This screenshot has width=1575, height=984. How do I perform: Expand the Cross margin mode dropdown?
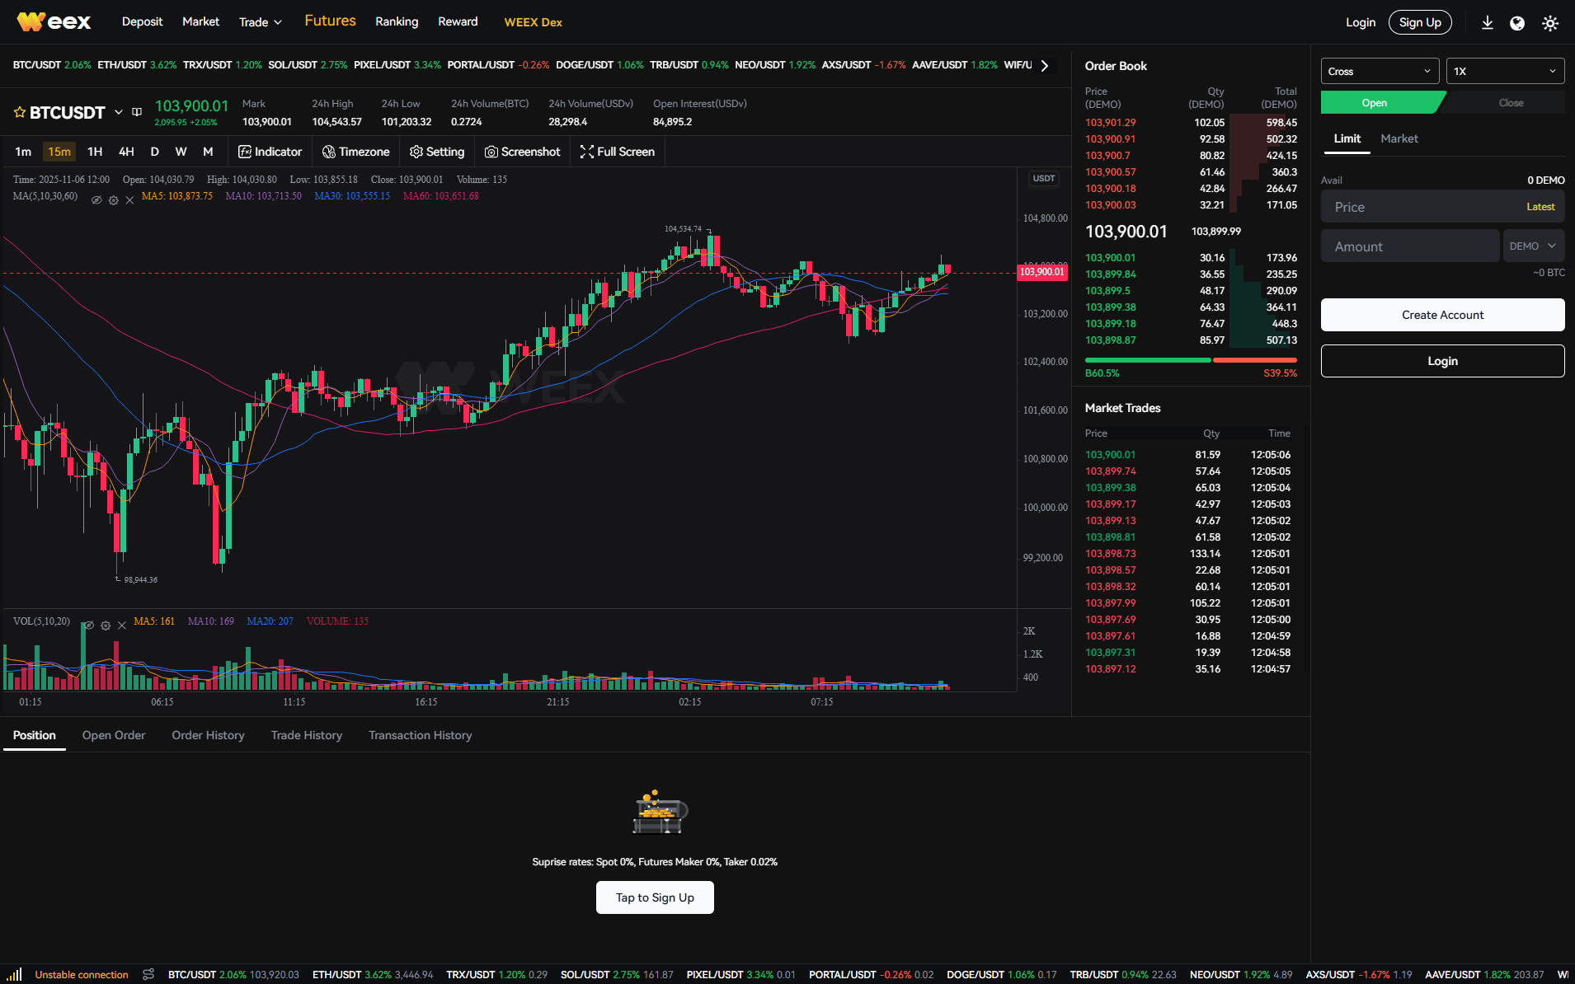(1379, 71)
